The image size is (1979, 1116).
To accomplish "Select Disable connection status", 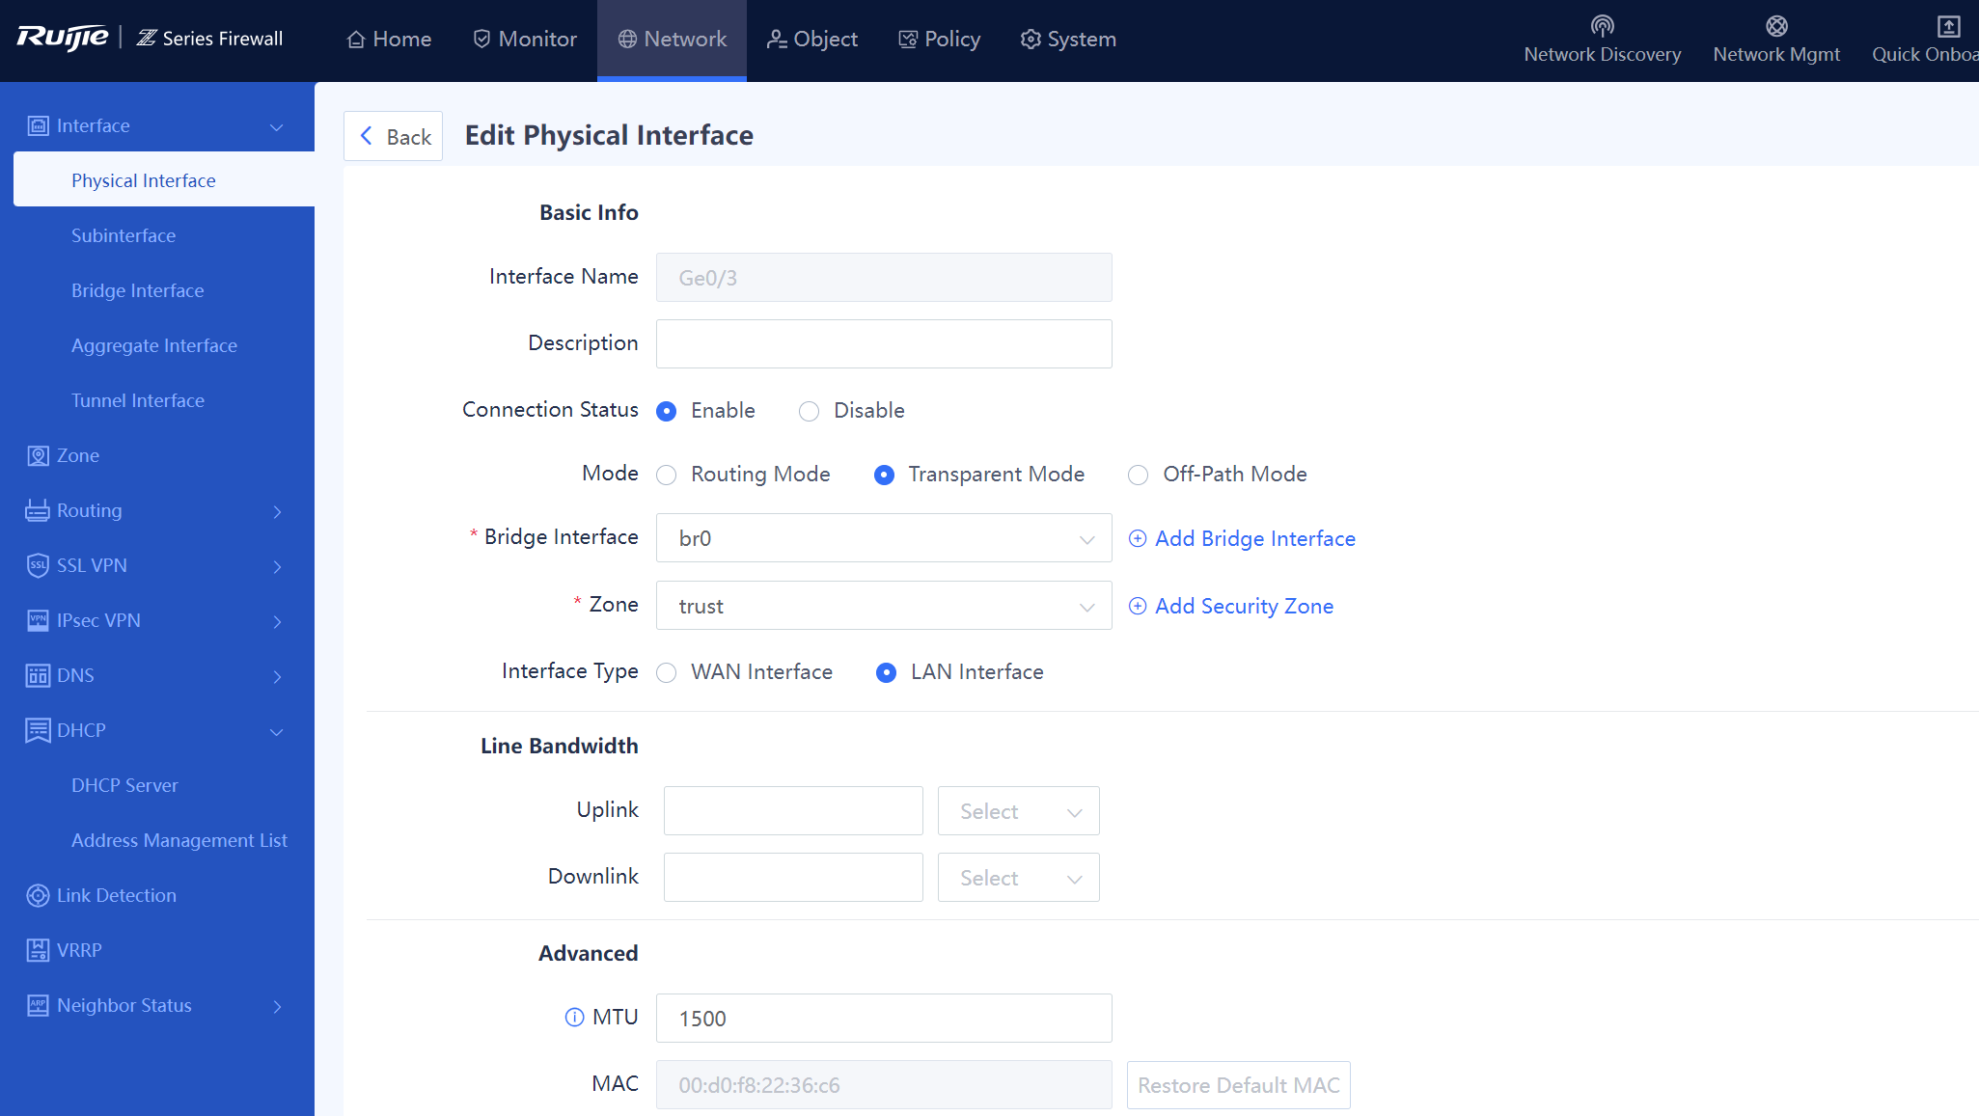I will (x=810, y=411).
